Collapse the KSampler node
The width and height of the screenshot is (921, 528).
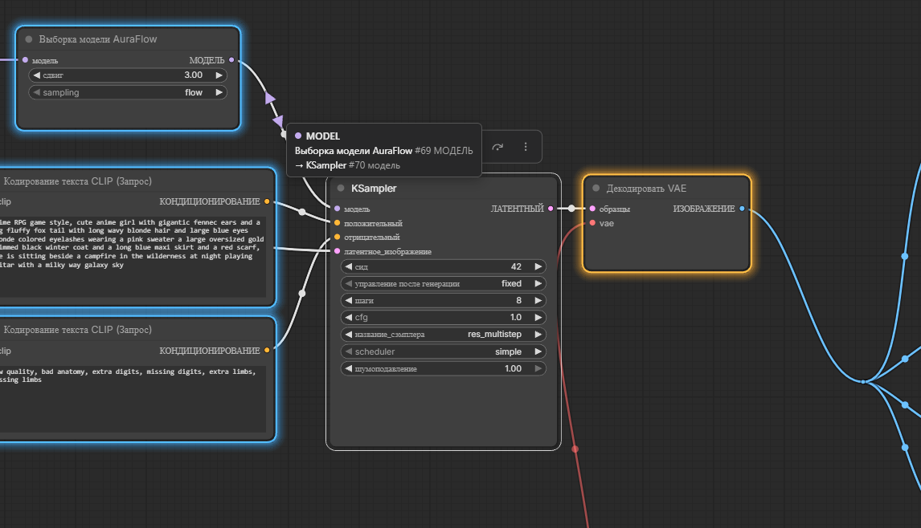point(341,189)
